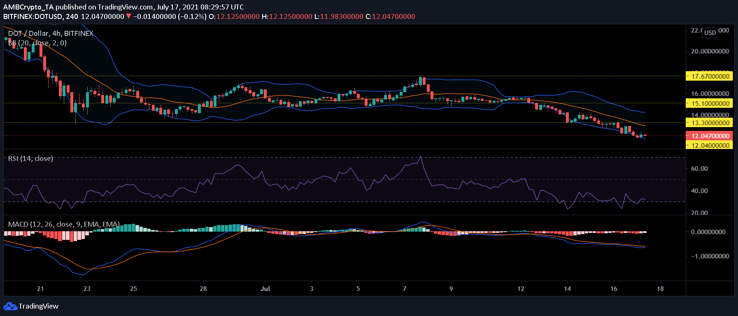Click the BB (20, close, 2, 0) indicator label
738x316 pixels.
point(37,43)
